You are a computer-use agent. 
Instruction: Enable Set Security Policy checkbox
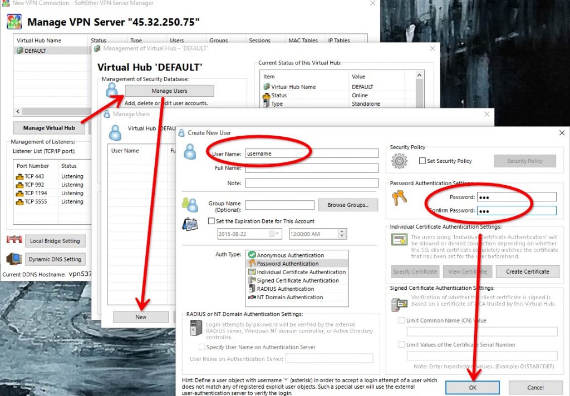tap(422, 161)
